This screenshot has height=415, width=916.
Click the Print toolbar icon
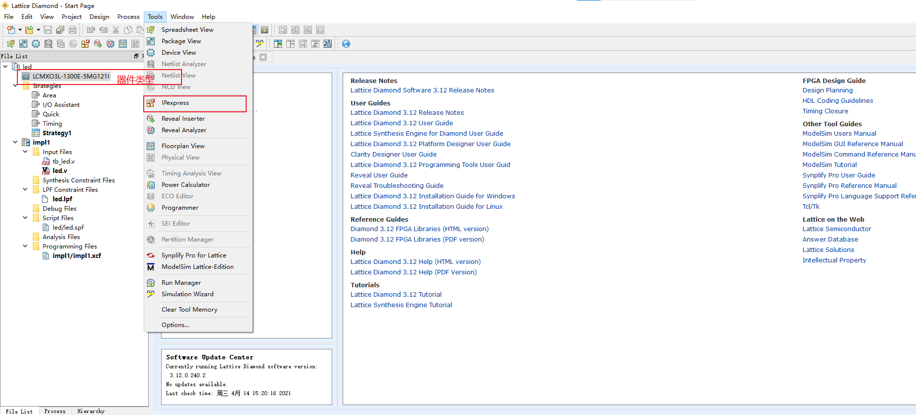pyautogui.click(x=73, y=30)
